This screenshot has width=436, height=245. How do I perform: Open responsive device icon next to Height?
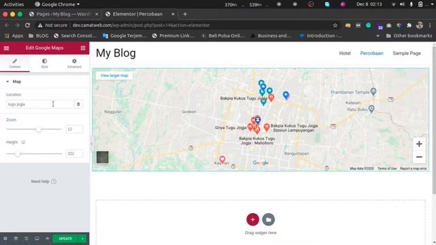(x=23, y=142)
